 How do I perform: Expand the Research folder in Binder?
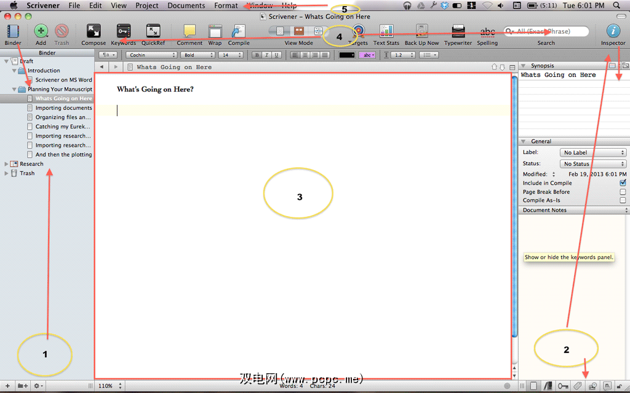tap(7, 164)
